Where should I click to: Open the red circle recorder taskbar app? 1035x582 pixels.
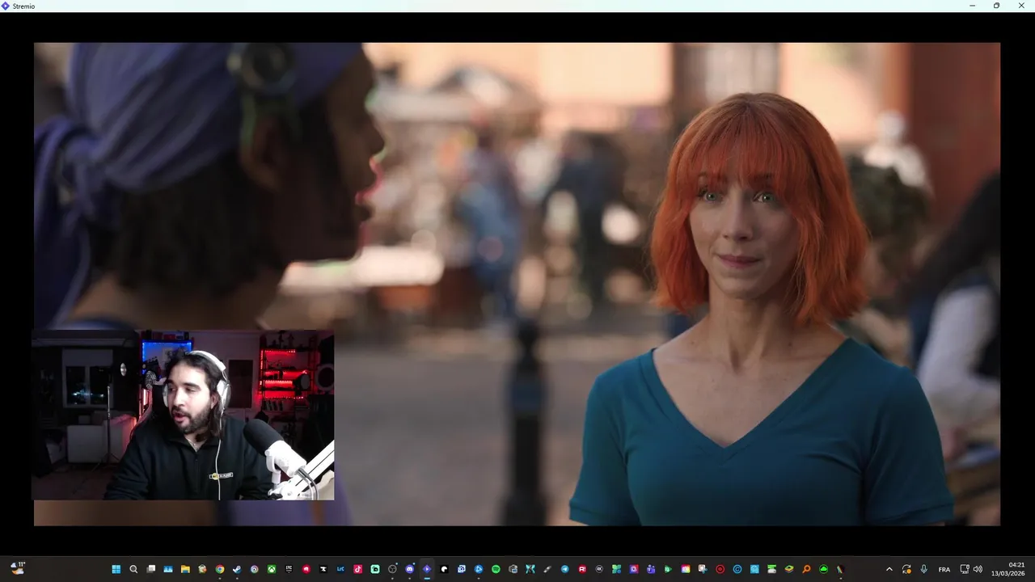coord(720,569)
